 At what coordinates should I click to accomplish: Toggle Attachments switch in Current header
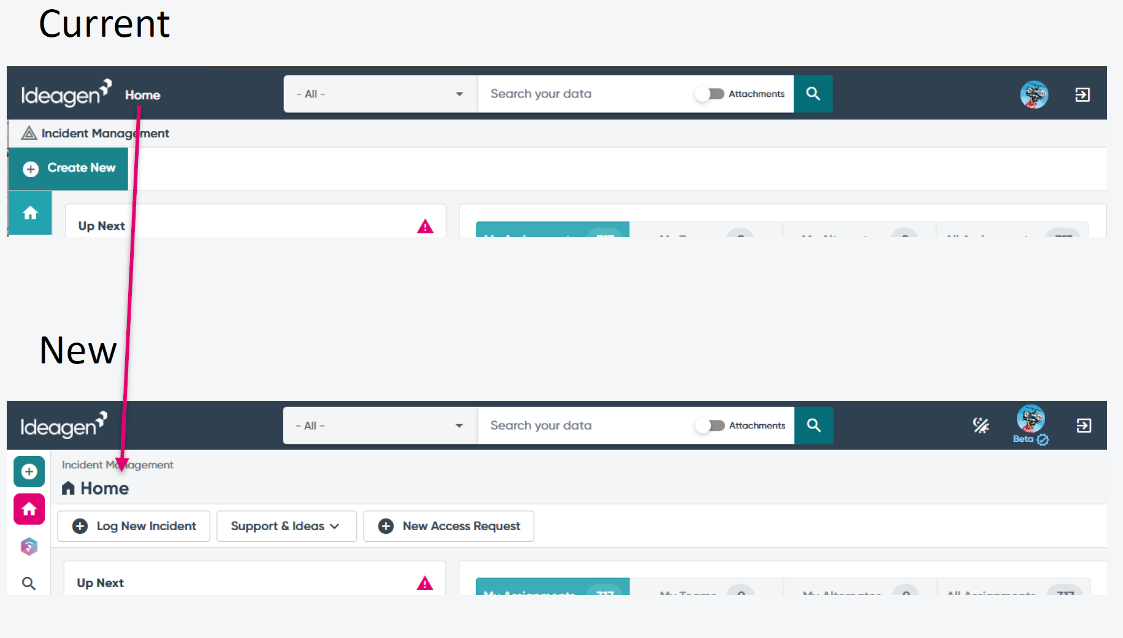(x=710, y=94)
